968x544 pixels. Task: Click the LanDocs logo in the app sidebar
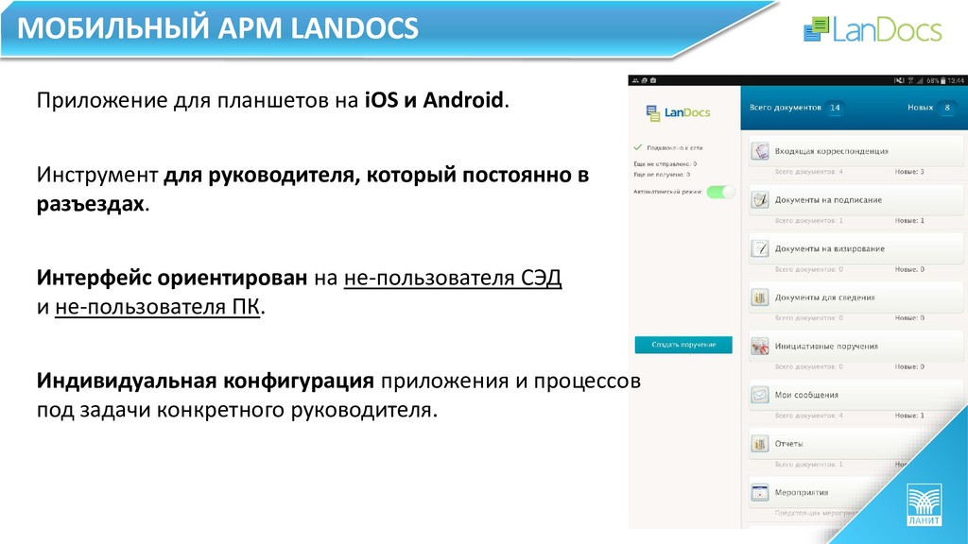click(678, 113)
